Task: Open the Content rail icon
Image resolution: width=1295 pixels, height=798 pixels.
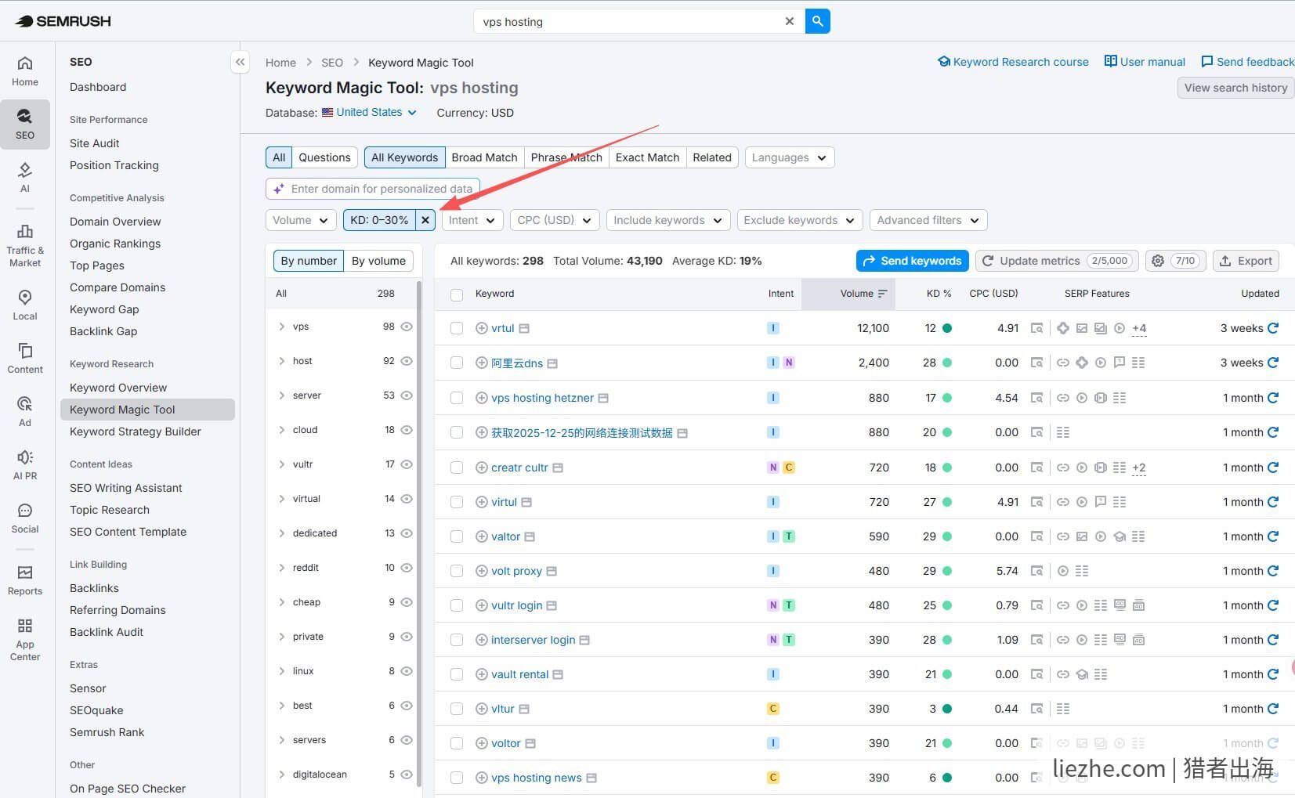Action: click(x=25, y=358)
